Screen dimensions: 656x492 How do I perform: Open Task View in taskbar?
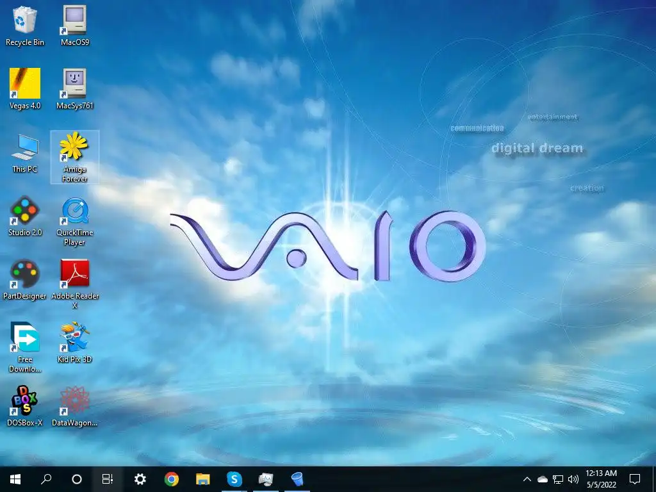108,479
